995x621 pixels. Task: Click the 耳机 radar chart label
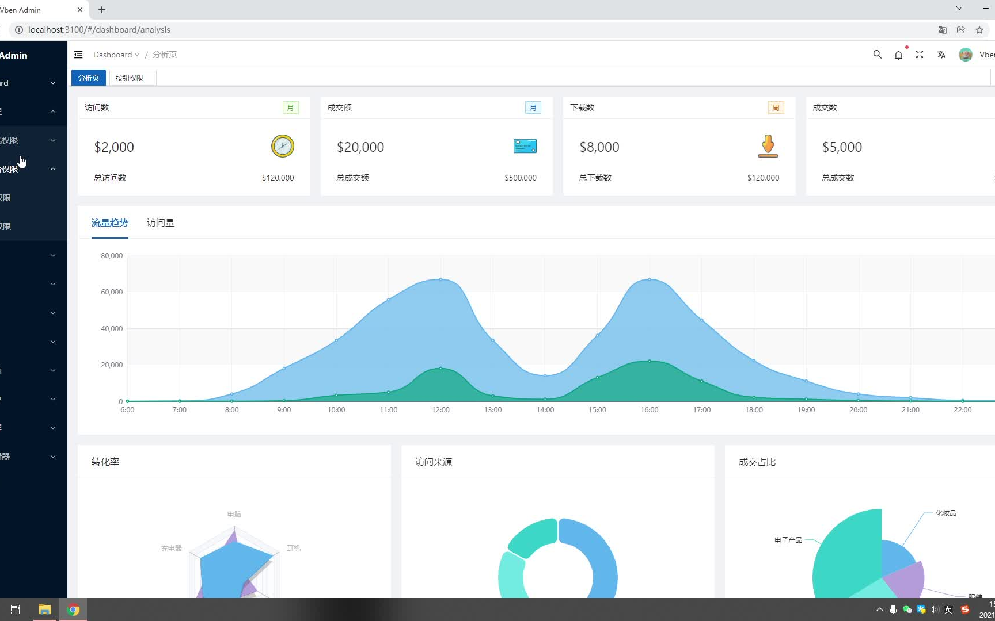[294, 548]
